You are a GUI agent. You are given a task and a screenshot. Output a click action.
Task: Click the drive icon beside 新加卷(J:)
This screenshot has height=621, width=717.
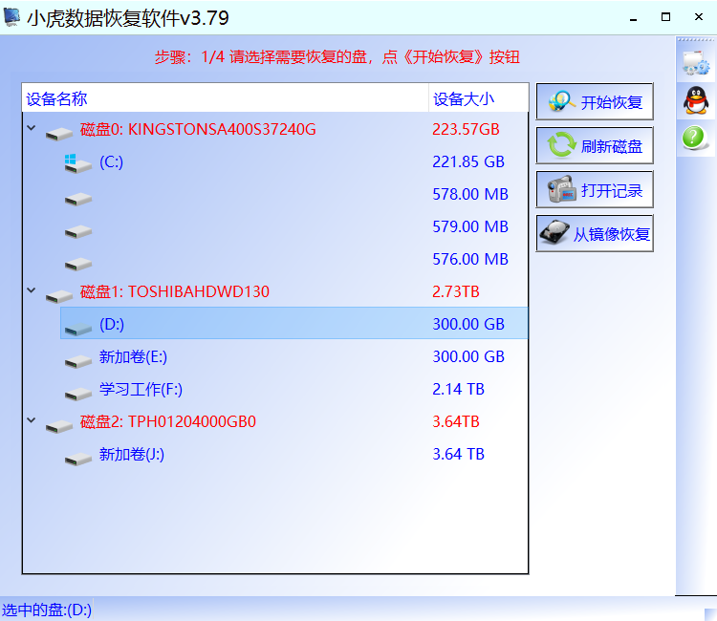click(78, 459)
